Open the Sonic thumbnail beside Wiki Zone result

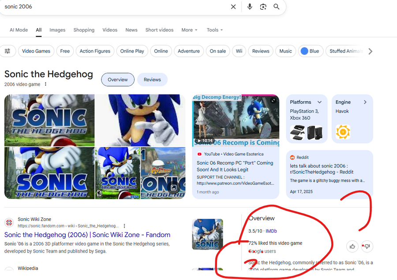point(208,235)
